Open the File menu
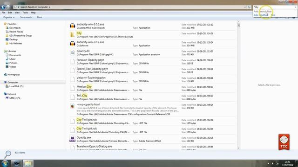 click(3, 13)
